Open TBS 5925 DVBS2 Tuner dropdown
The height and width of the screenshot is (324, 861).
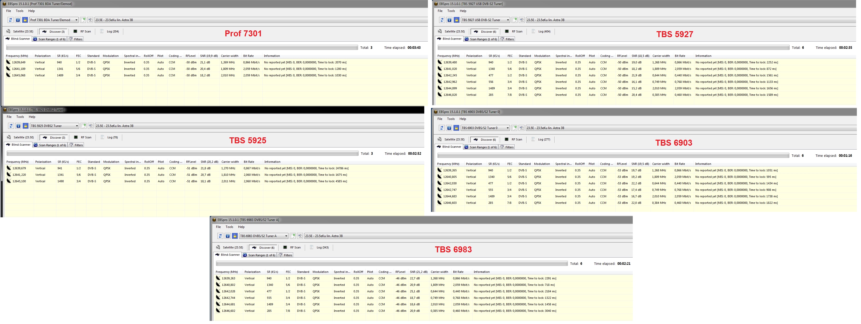[55, 126]
